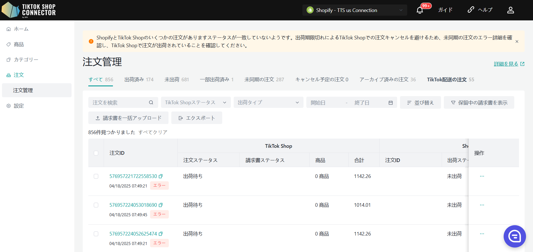Click the search magnifier in 注文を検索
The width and height of the screenshot is (533, 252).
pyautogui.click(x=151, y=103)
